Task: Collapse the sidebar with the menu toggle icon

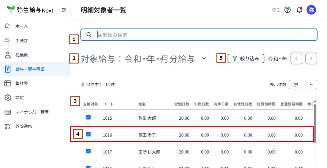Action: [x=64, y=10]
